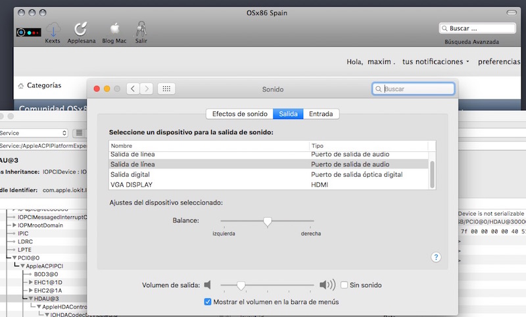Click the Búsqueda Avanzada link
The image size is (526, 317).
point(471,42)
